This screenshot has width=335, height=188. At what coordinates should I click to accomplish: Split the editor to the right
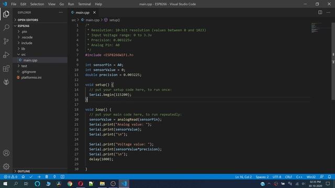(320, 13)
